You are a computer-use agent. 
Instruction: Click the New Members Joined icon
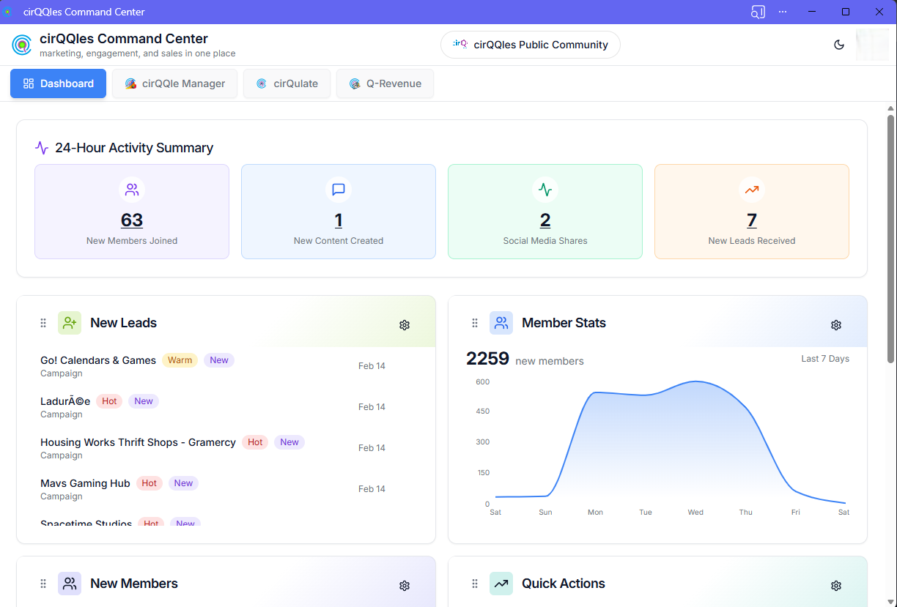(131, 189)
